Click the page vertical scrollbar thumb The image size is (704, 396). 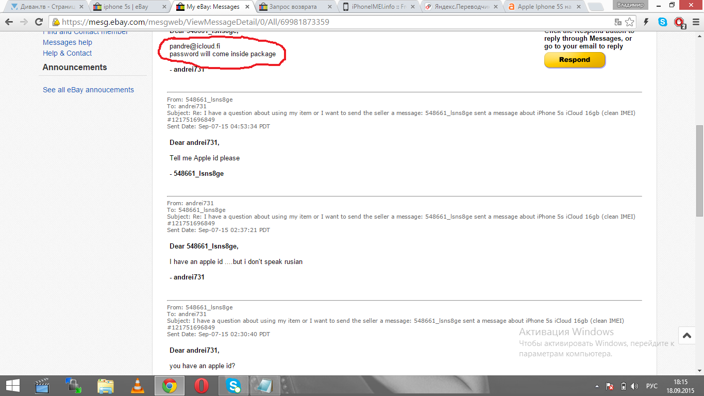pos(699,171)
